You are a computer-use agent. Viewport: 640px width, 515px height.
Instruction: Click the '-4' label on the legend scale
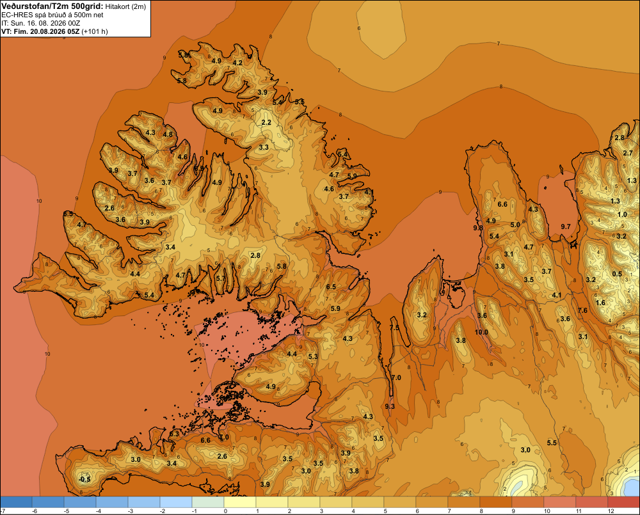pos(99,511)
